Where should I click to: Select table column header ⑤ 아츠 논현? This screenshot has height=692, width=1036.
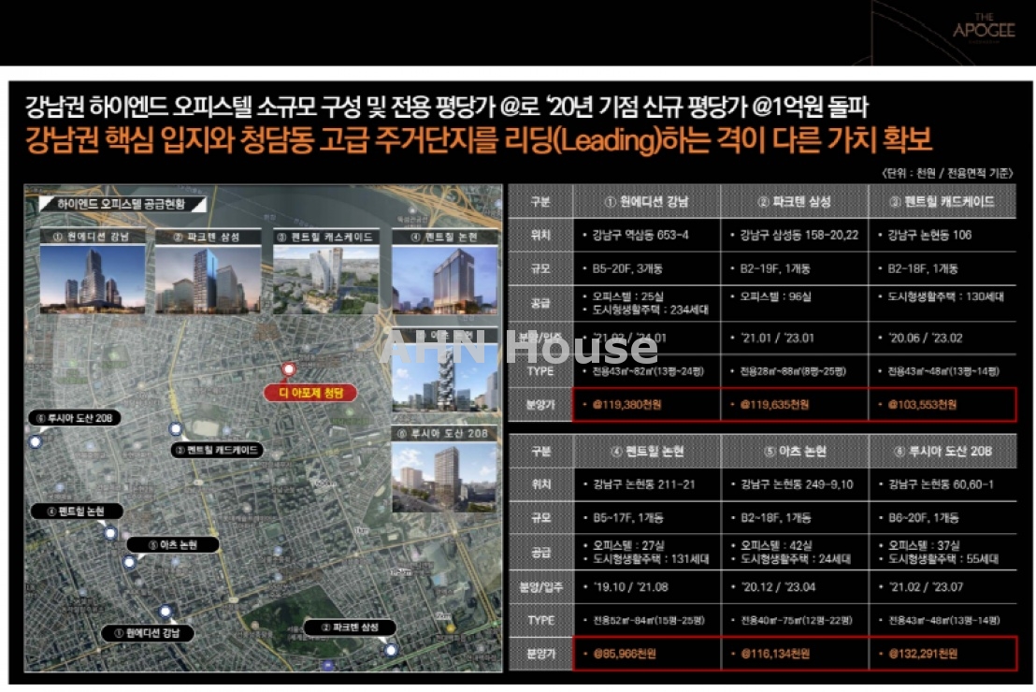coord(794,452)
